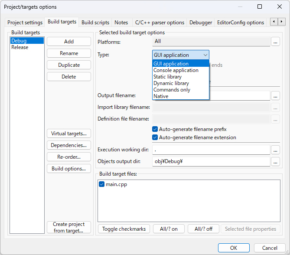Viewport: 290px width, 255px height.
Task: Open the Build targets tab
Action: click(x=62, y=22)
